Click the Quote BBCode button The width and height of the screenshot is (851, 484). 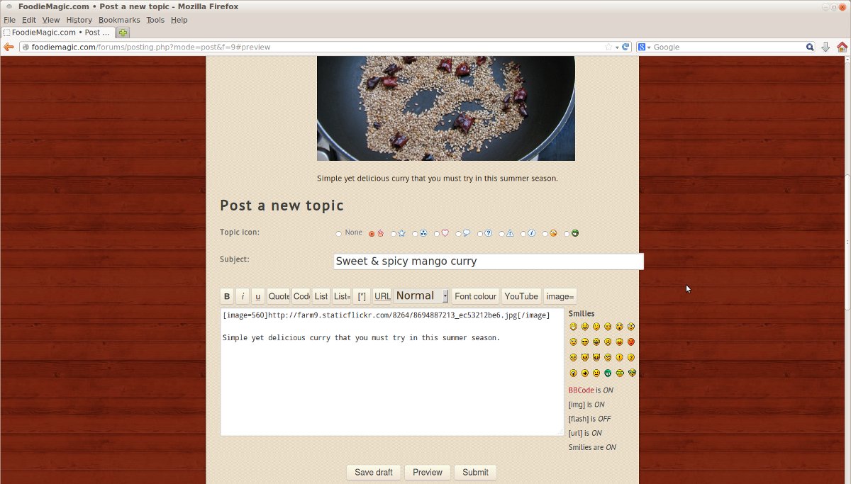[x=279, y=296]
